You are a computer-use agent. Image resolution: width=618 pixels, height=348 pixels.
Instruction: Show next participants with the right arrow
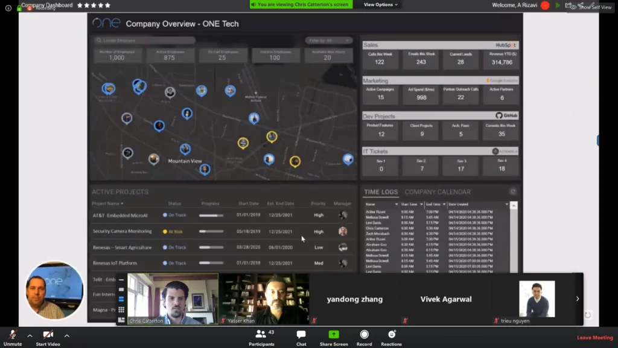pos(577,298)
